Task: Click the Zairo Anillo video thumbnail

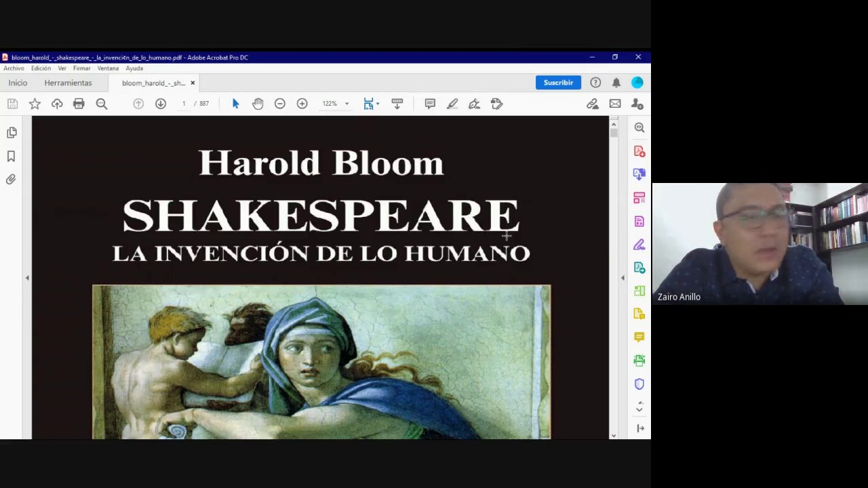Action: click(760, 243)
